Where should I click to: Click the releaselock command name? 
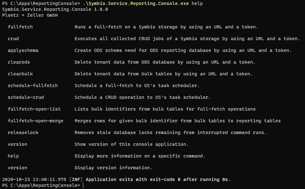pyautogui.click(x=23, y=132)
